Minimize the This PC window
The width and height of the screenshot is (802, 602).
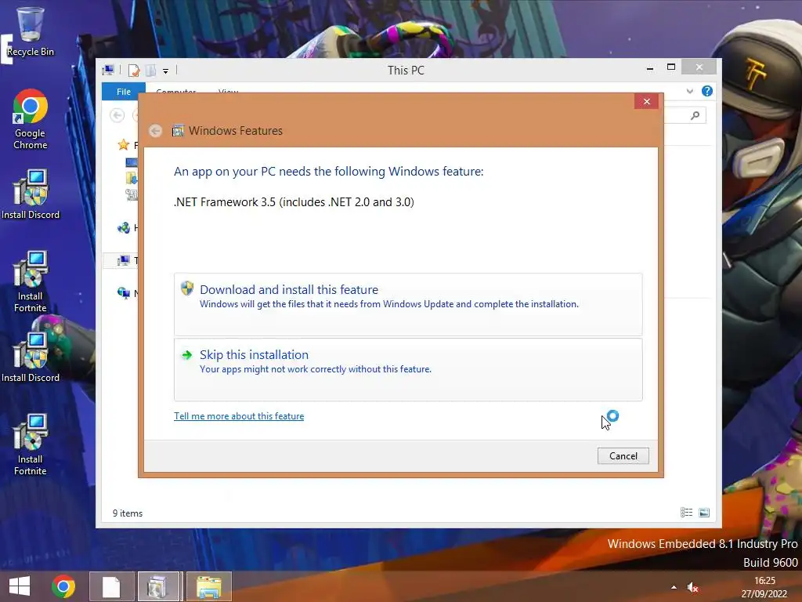point(650,68)
